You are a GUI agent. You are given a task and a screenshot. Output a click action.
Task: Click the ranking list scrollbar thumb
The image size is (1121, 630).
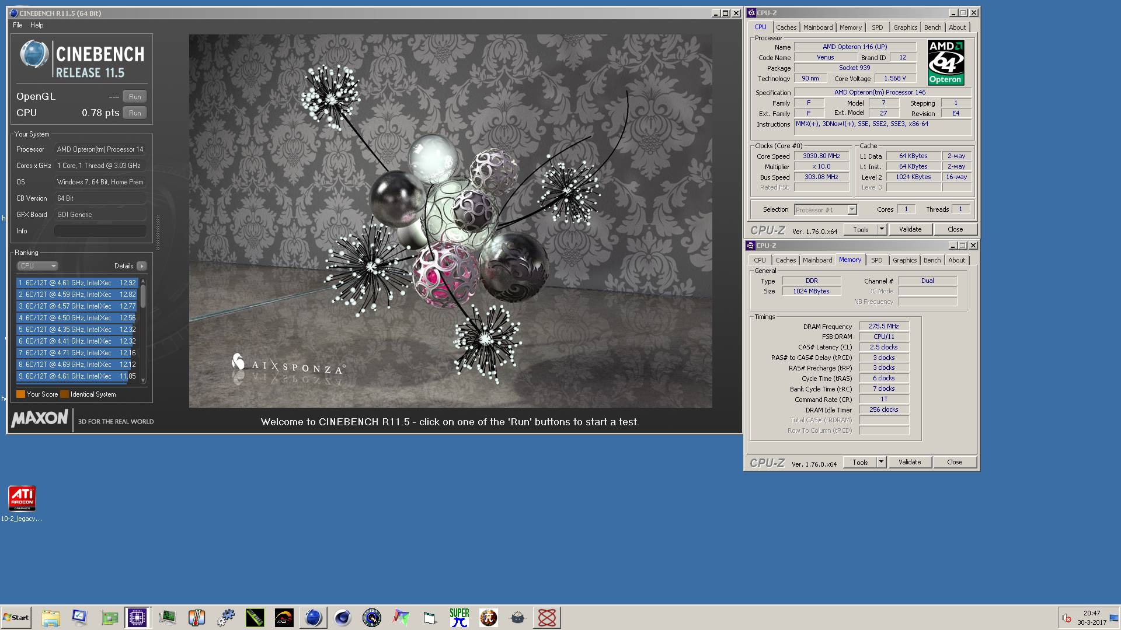pos(143,296)
